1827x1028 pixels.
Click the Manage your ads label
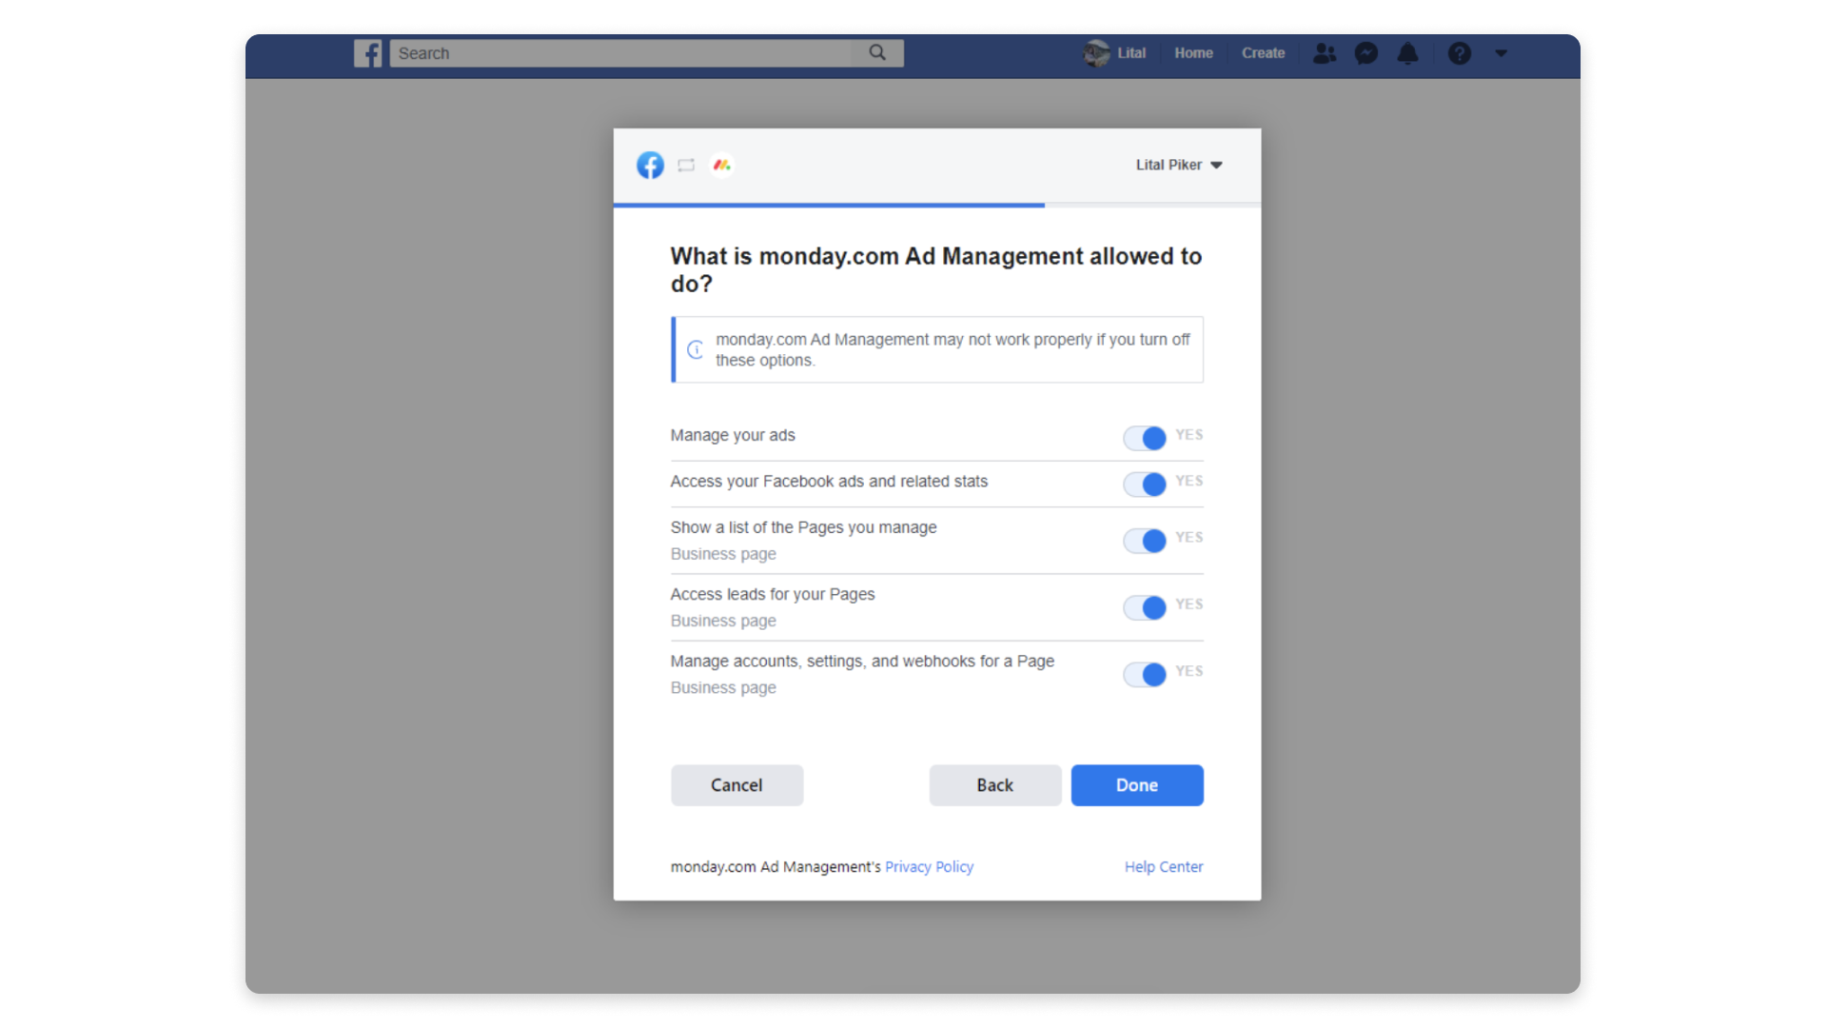(x=733, y=435)
